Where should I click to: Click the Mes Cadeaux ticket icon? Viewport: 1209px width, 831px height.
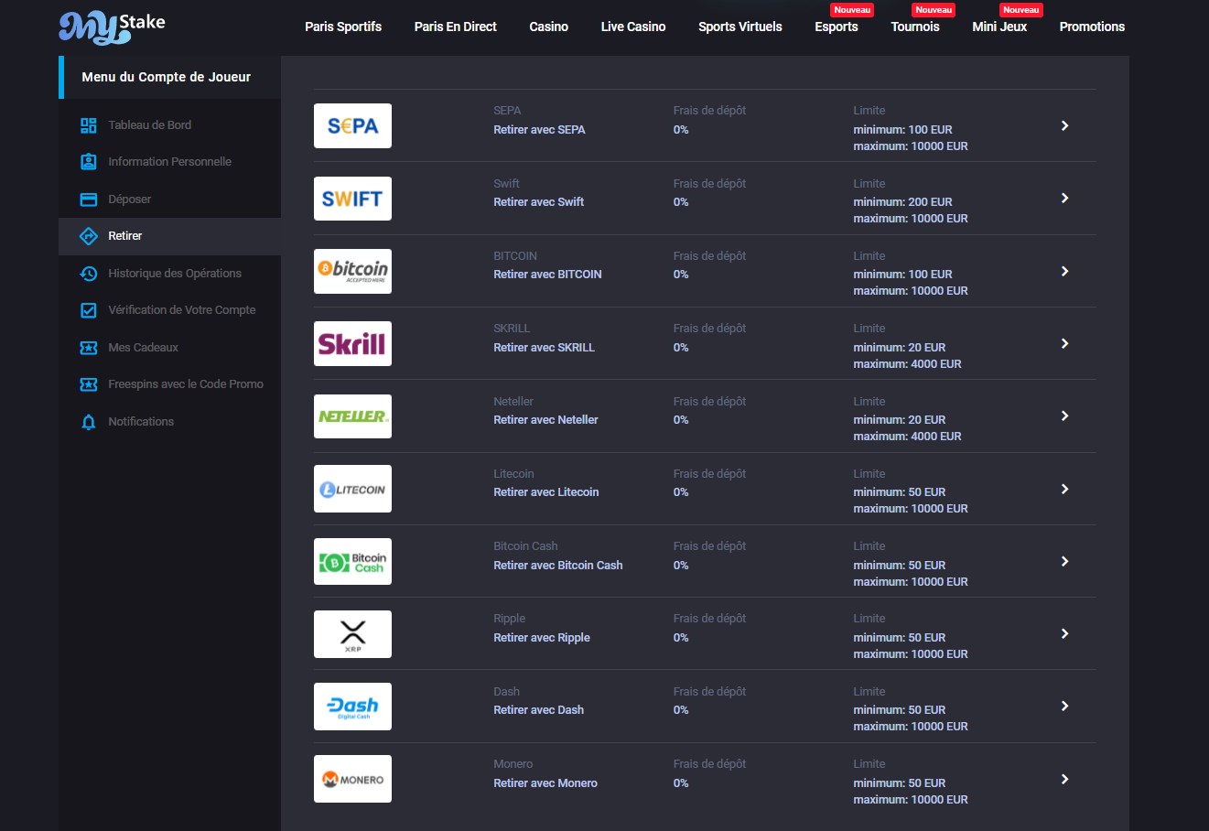pyautogui.click(x=89, y=348)
